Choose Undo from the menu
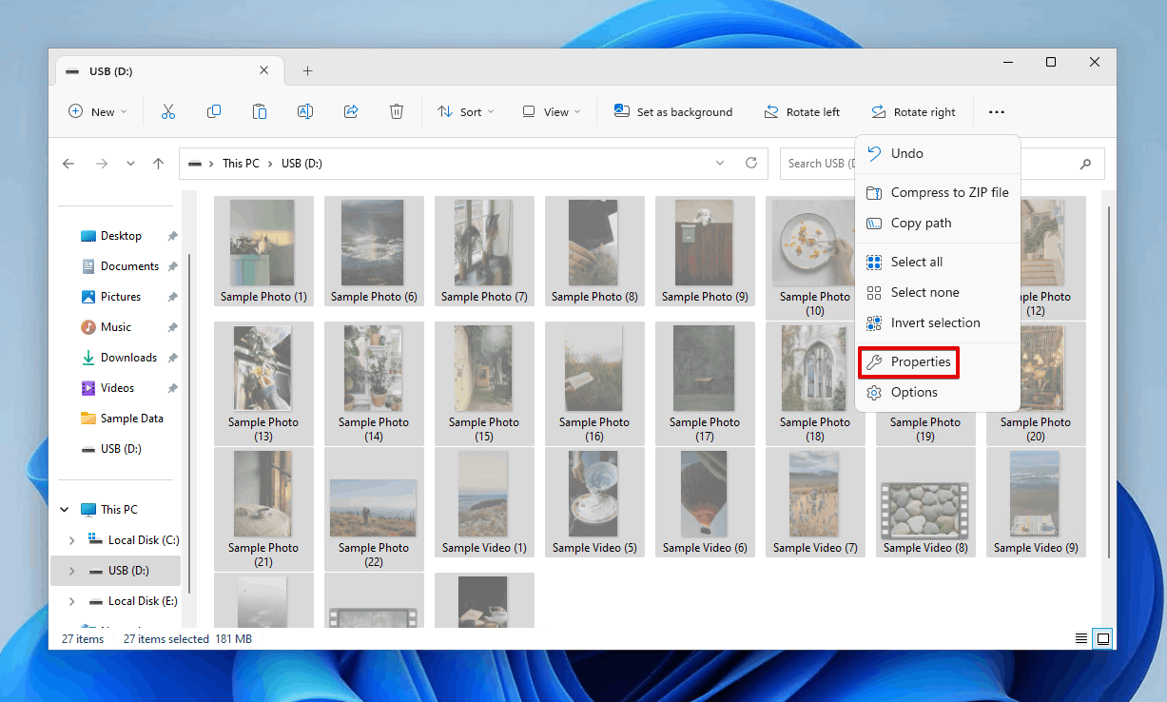The height and width of the screenshot is (702, 1167). (938, 153)
